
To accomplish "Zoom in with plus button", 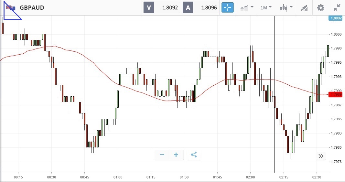I will pos(176,155).
